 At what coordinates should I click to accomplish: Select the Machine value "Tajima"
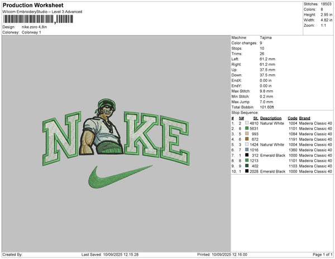(266, 37)
